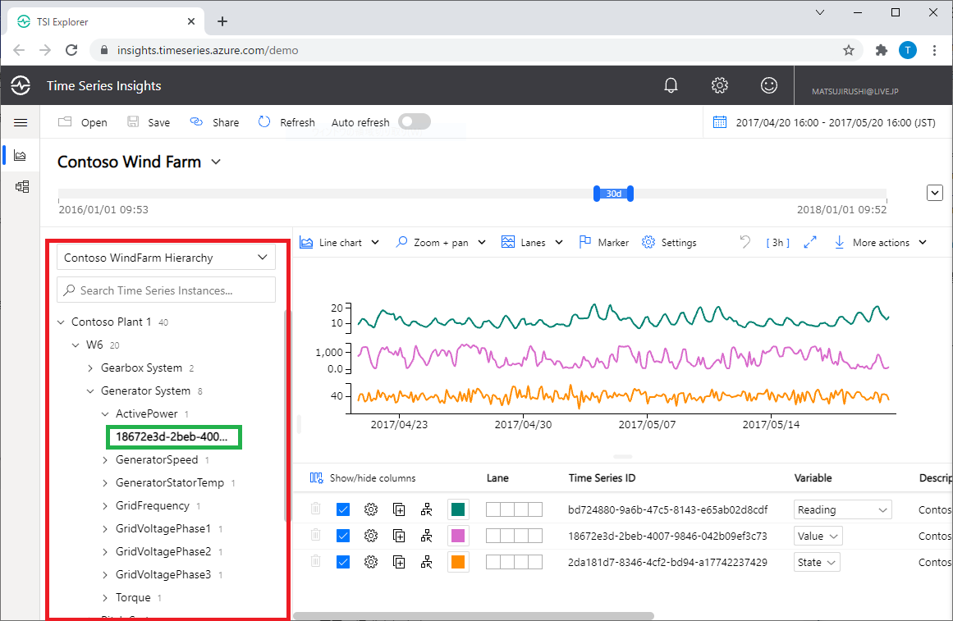Collapse the Contoso Plant 1 node
953x621 pixels.
[x=61, y=322]
